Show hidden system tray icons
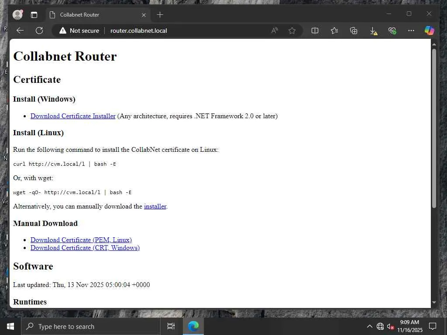The height and width of the screenshot is (335, 447). point(369,326)
